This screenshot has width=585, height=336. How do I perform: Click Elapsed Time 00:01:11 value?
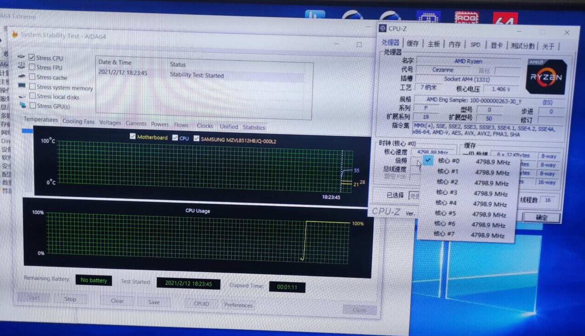[287, 287]
